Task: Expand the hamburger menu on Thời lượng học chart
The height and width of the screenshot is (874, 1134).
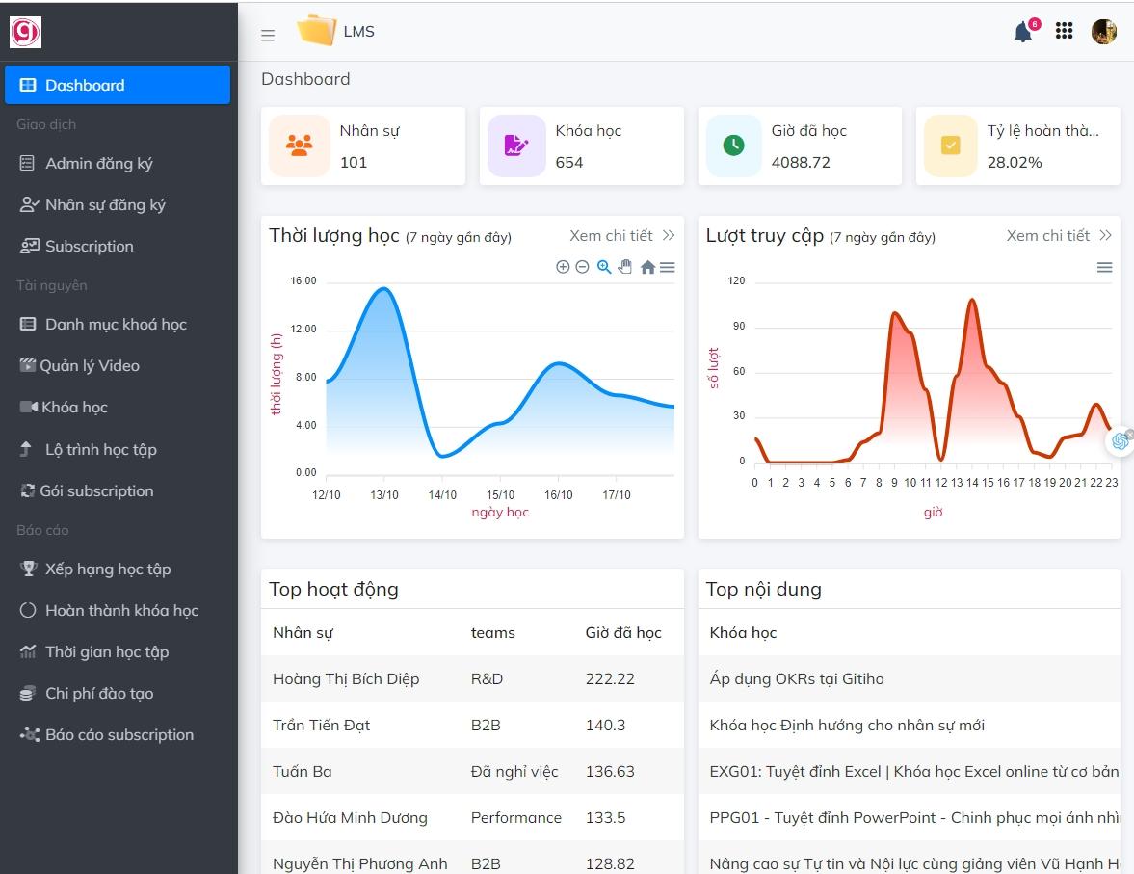Action: 668,267
